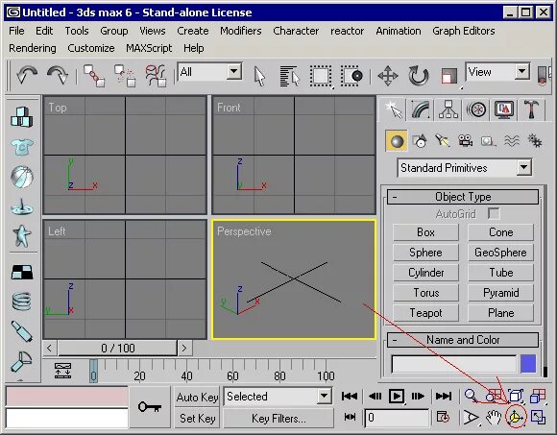Select Geometry category sphere icon
Image resolution: width=557 pixels, height=435 pixels.
[x=397, y=141]
